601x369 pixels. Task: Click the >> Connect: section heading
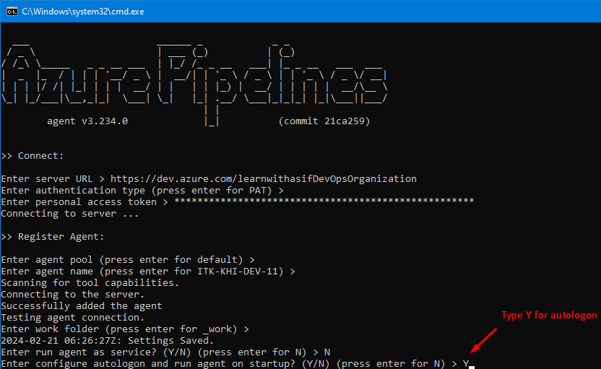coord(33,156)
